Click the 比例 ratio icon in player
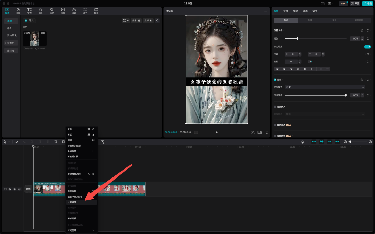This screenshot has height=234, width=375. point(260,132)
